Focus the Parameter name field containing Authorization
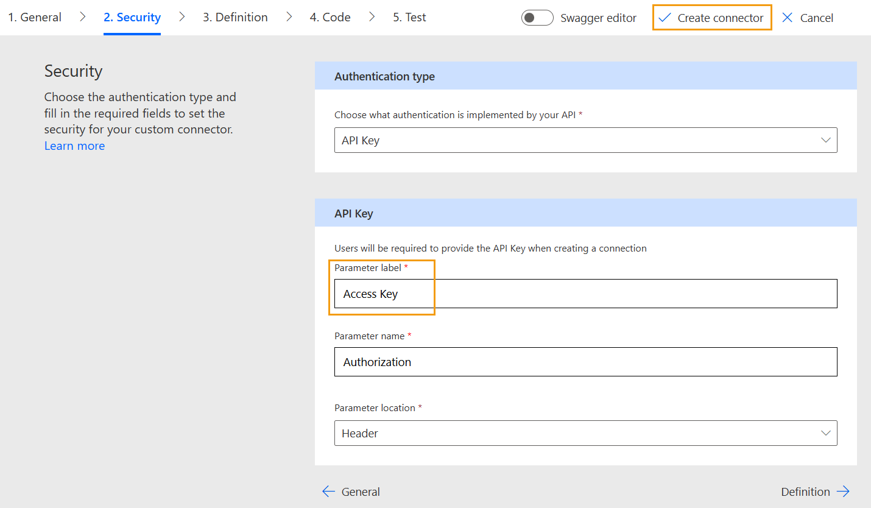 click(585, 362)
